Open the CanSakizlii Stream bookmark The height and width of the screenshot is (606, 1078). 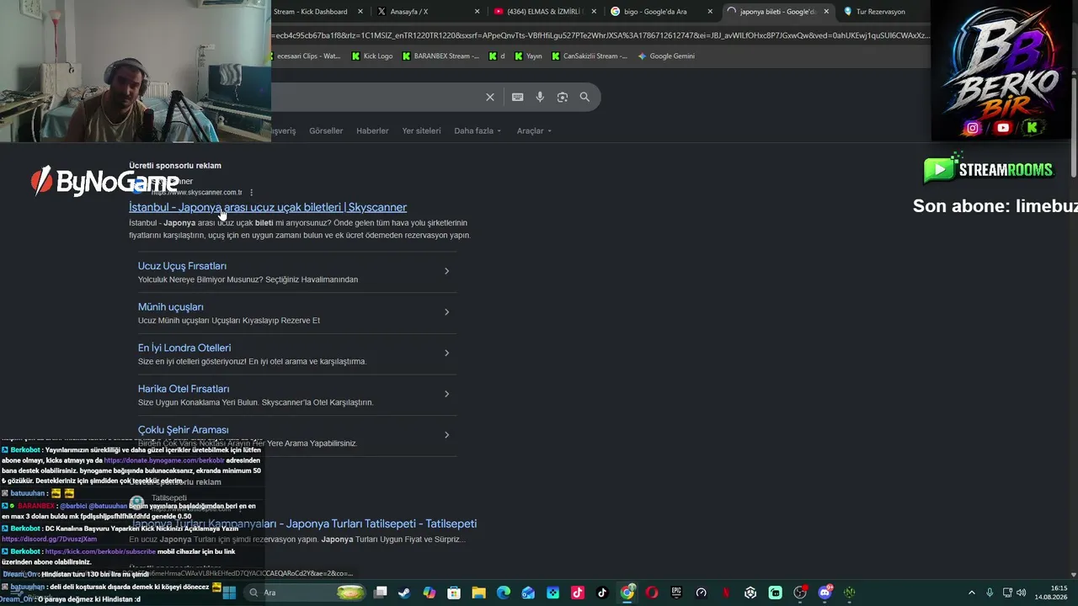[590, 56]
